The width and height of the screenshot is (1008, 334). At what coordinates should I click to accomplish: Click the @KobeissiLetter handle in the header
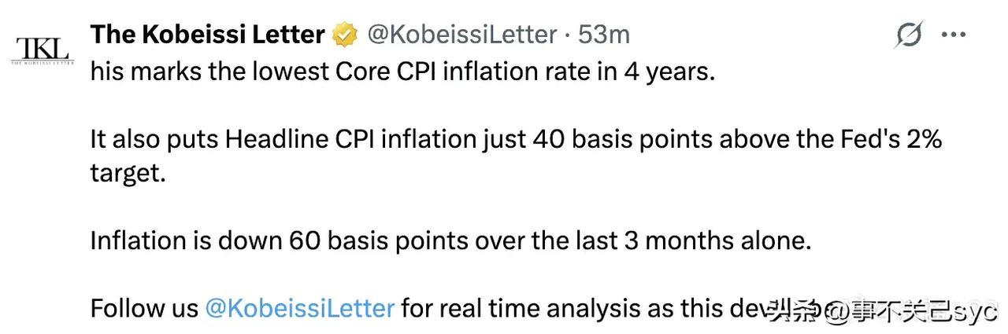pyautogui.click(x=462, y=35)
